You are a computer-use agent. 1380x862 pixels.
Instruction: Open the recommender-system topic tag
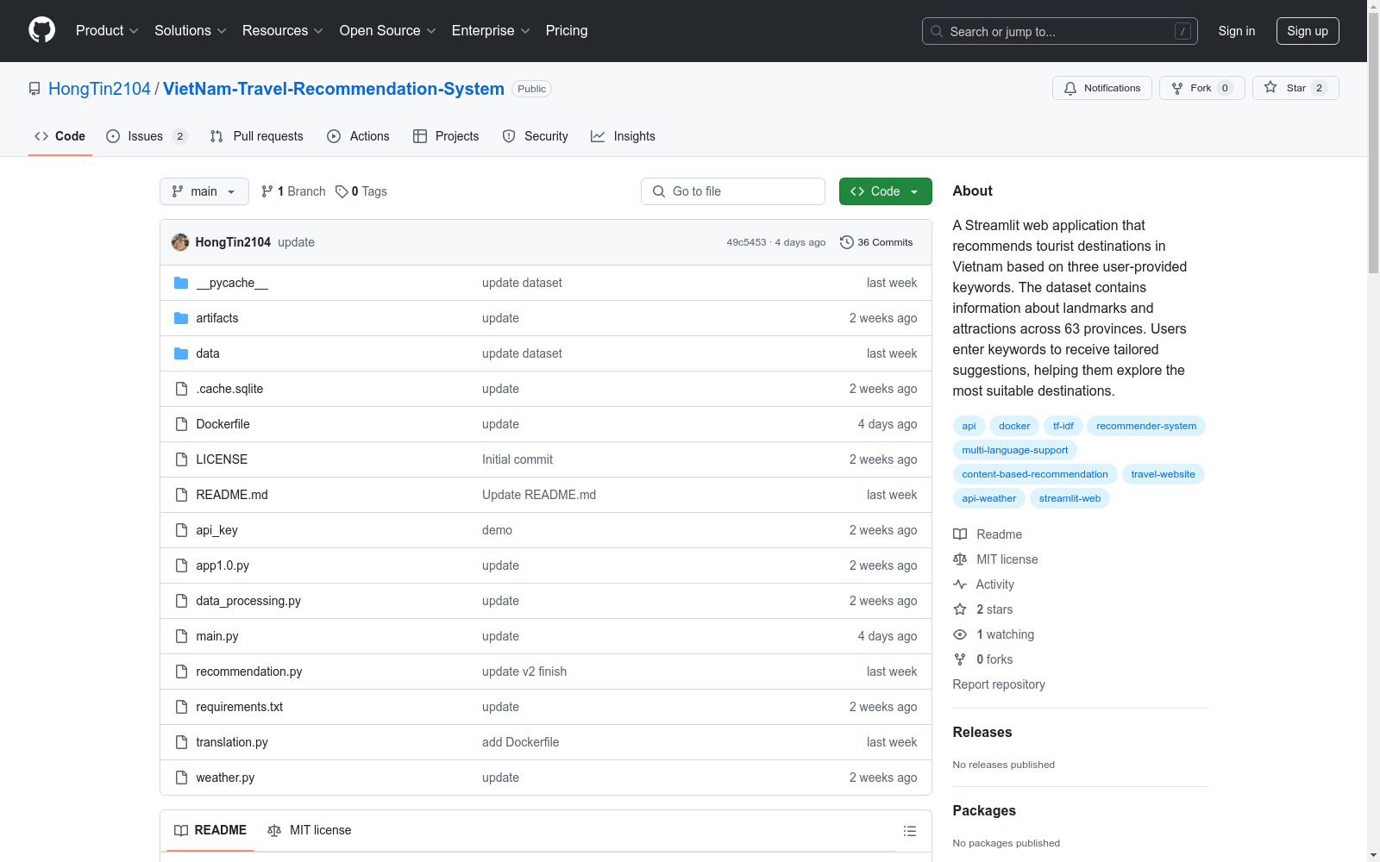1146,426
